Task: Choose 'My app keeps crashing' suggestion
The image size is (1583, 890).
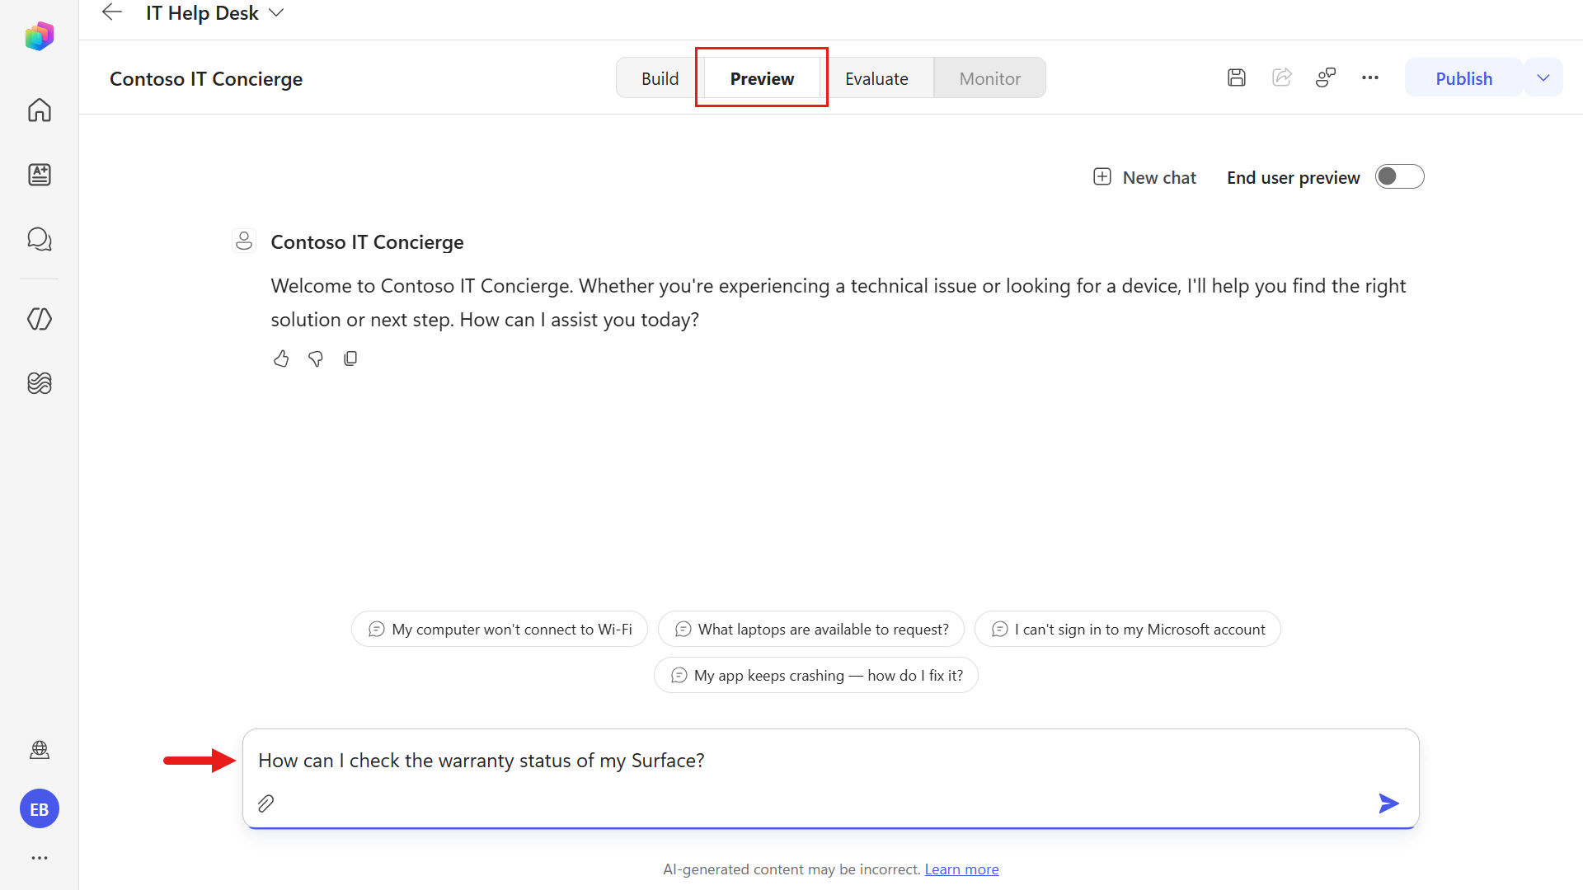Action: coord(816,675)
